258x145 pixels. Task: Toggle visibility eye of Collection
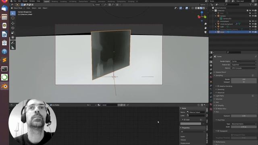(x=253, y=11)
